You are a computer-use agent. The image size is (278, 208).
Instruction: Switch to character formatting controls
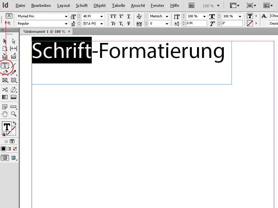[x=9, y=16]
